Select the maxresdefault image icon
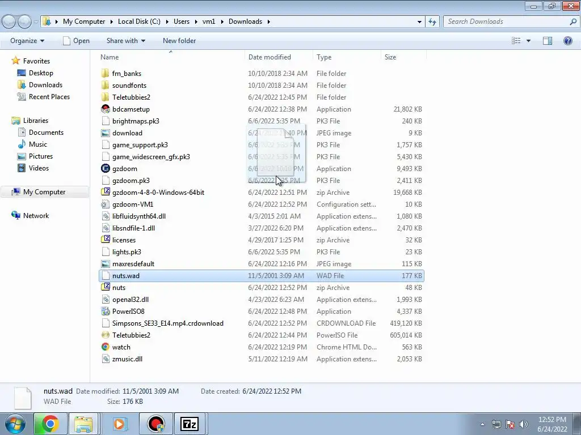This screenshot has height=435, width=581. click(x=105, y=264)
